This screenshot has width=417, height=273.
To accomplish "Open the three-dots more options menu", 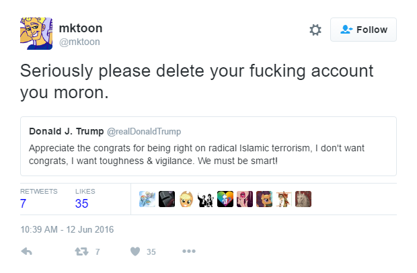I will (189, 251).
